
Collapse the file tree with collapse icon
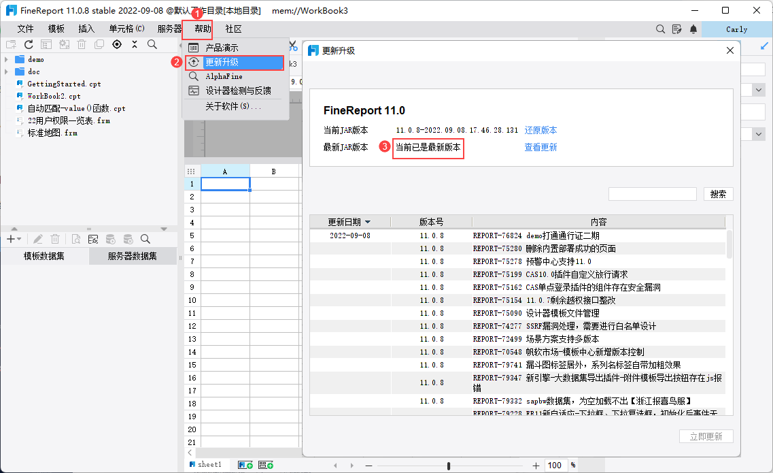[x=135, y=44]
